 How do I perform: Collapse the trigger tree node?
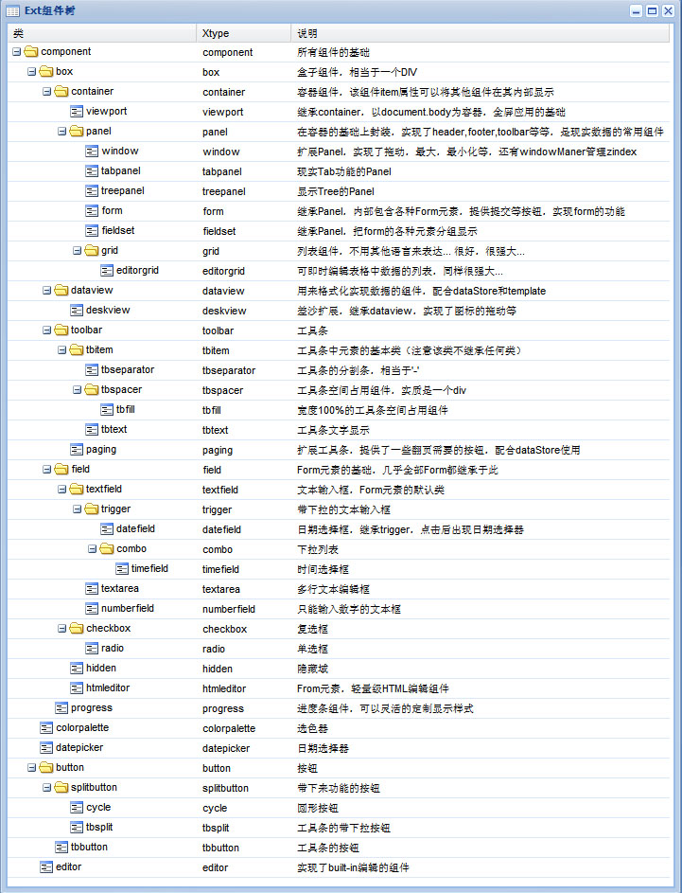click(x=77, y=509)
